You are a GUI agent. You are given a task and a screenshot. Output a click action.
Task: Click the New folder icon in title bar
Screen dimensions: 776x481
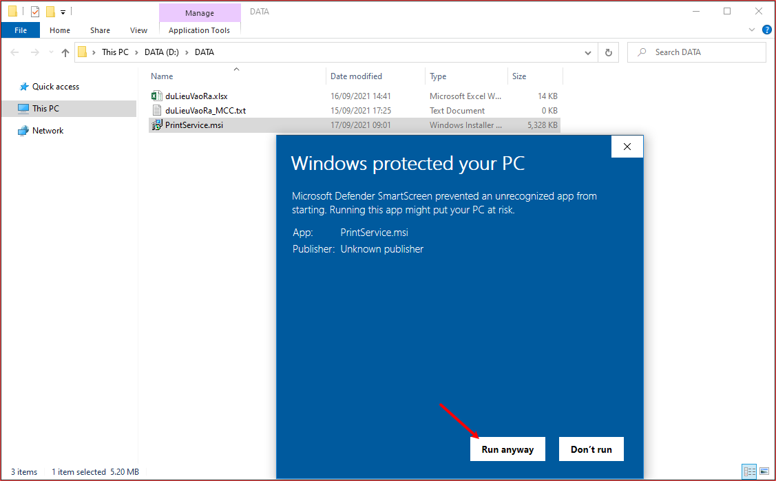pos(50,12)
